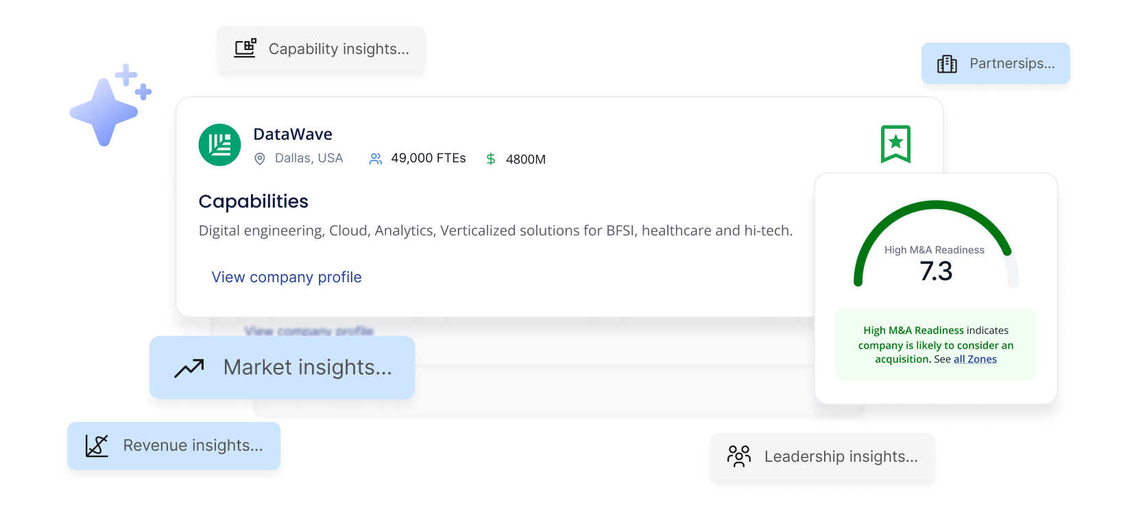Click the 4800M revenue value
Viewport: 1134px width, 507px height.
pos(526,160)
